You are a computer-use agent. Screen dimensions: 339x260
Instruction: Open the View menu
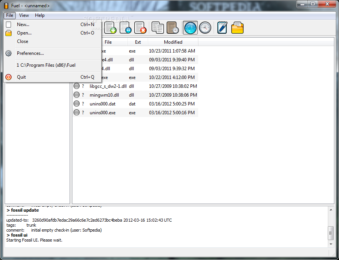click(x=24, y=15)
